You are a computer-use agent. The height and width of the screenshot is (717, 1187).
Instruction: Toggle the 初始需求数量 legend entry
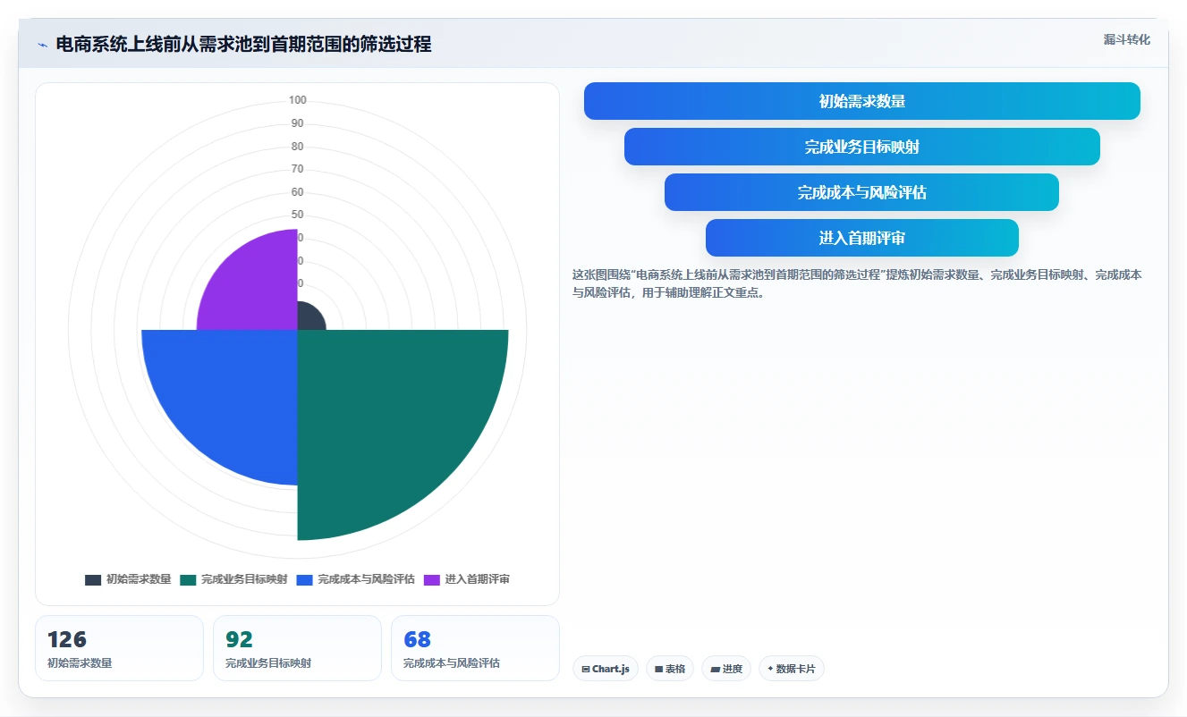coord(128,579)
